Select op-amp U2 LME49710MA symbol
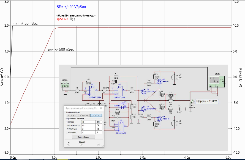The image size is (245, 160). 119,91
